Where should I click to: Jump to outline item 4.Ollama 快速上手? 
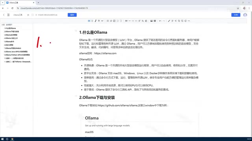pos(11,38)
